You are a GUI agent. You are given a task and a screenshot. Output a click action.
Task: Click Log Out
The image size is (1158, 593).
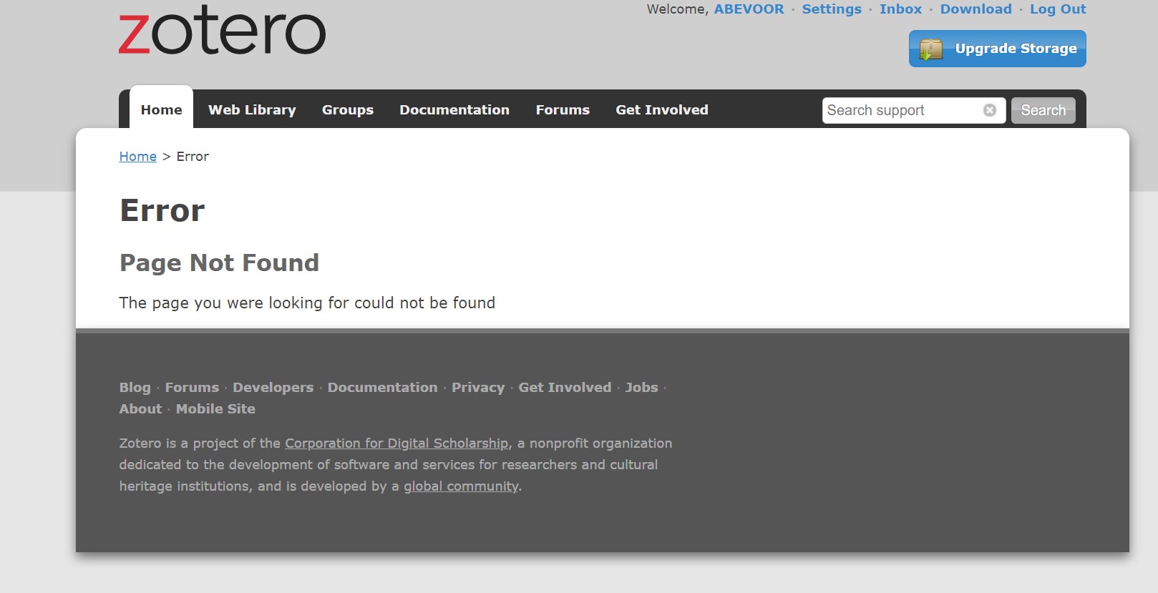1058,9
